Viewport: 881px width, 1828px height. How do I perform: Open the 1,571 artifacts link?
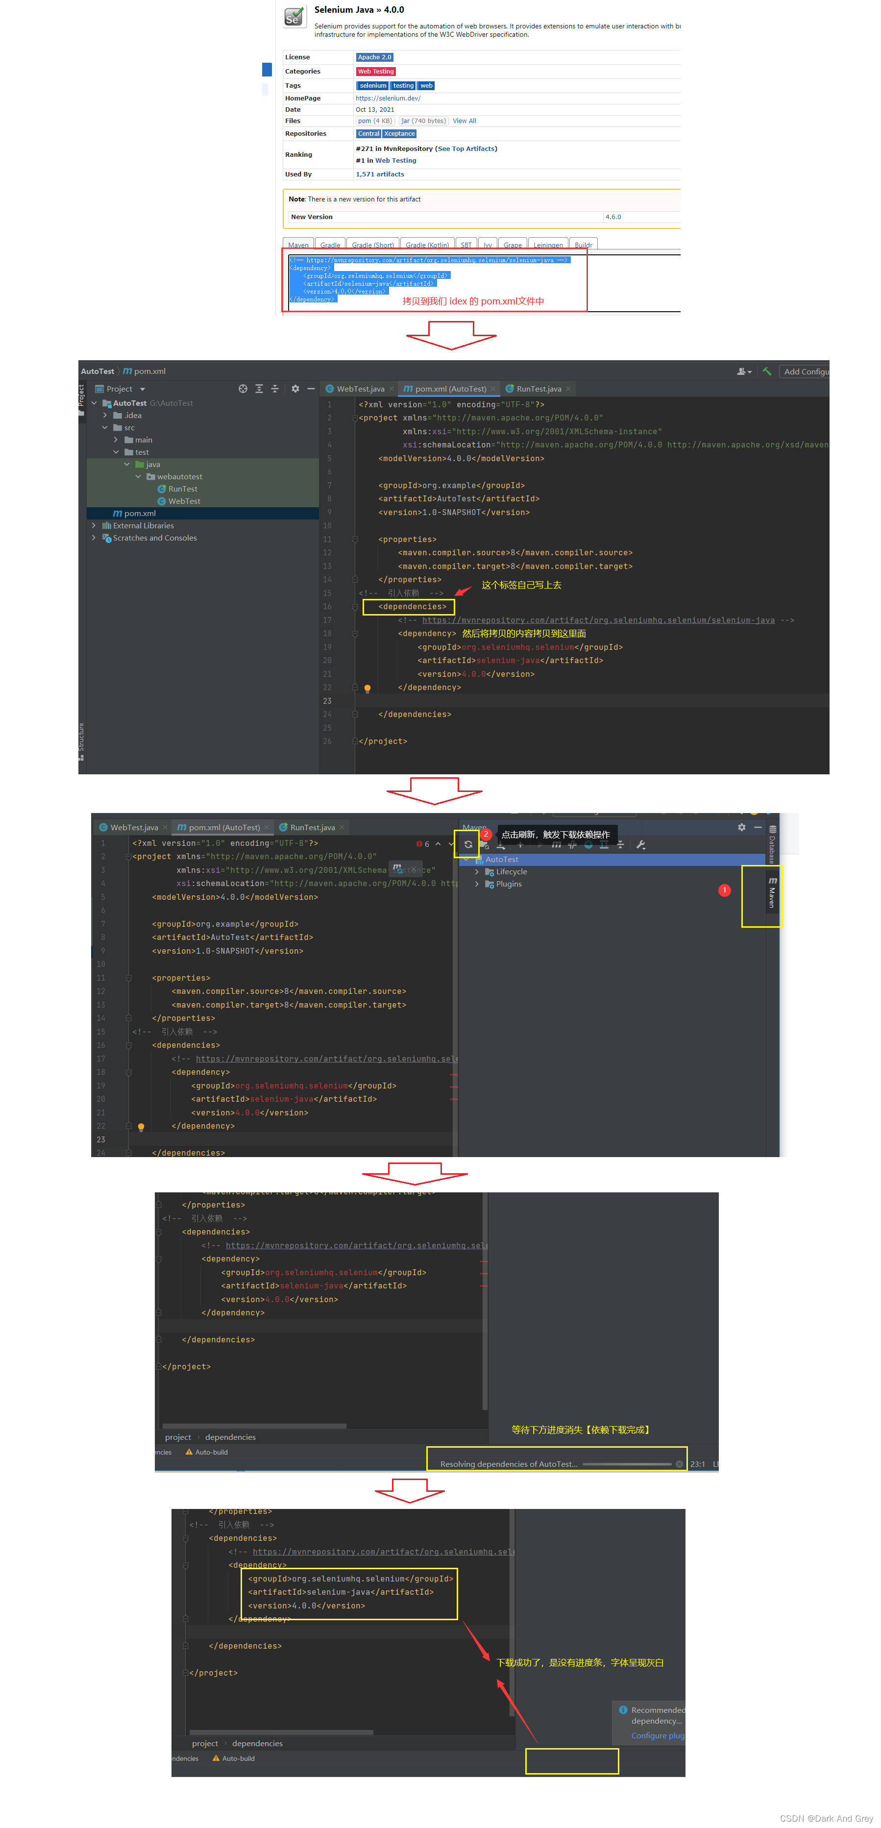point(380,174)
